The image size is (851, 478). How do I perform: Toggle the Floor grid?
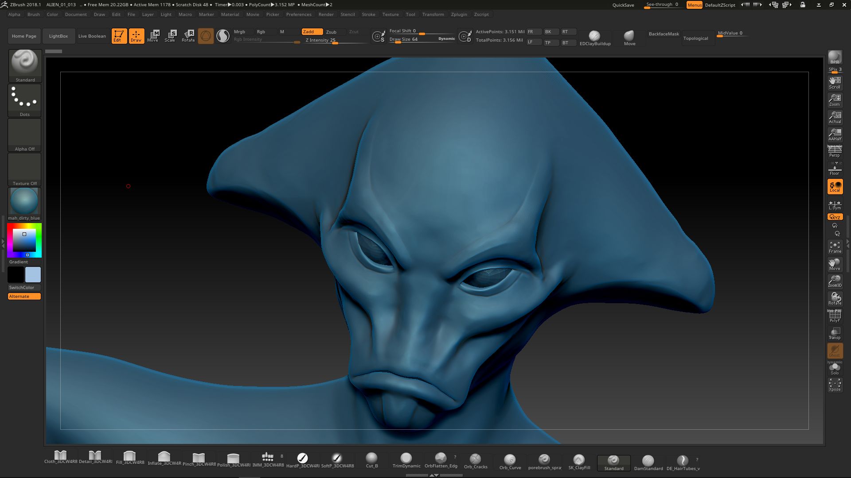pyautogui.click(x=835, y=169)
